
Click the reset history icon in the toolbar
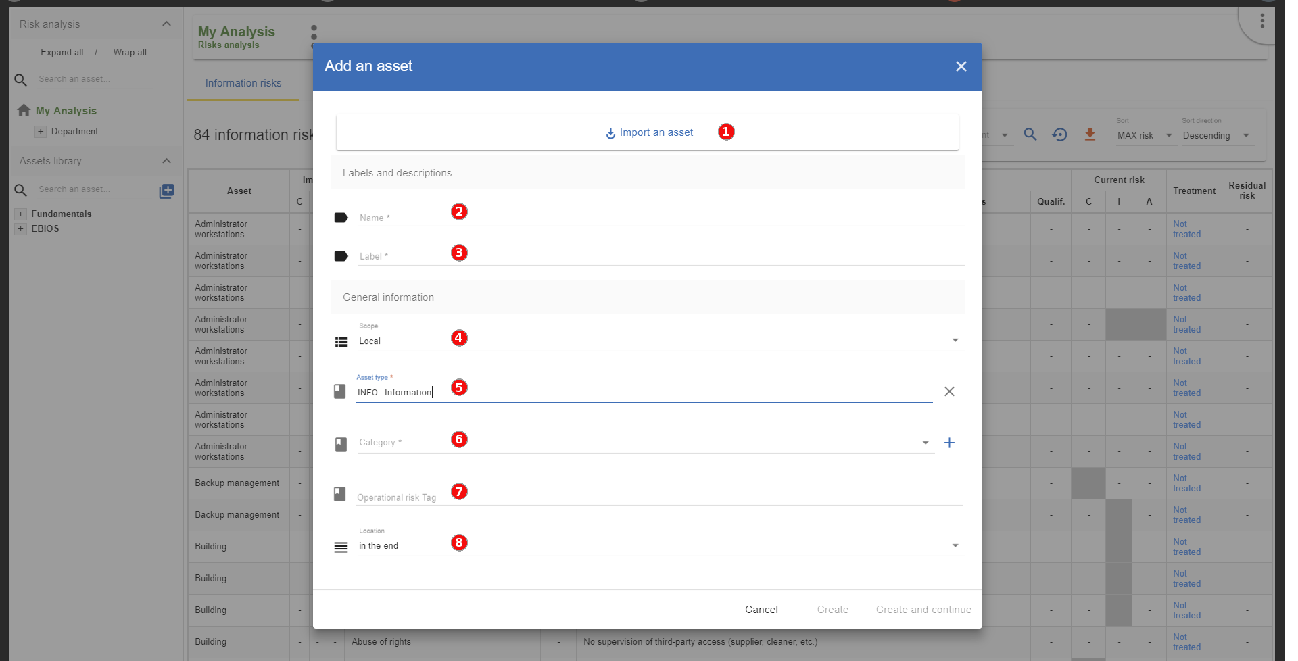(x=1060, y=134)
